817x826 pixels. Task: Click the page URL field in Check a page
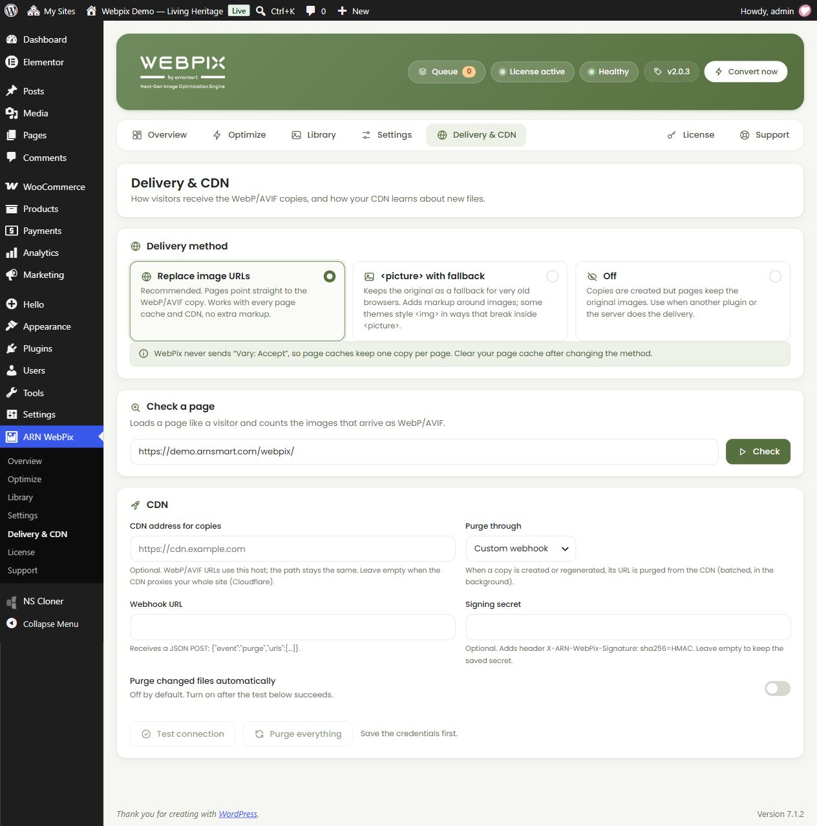(x=424, y=452)
